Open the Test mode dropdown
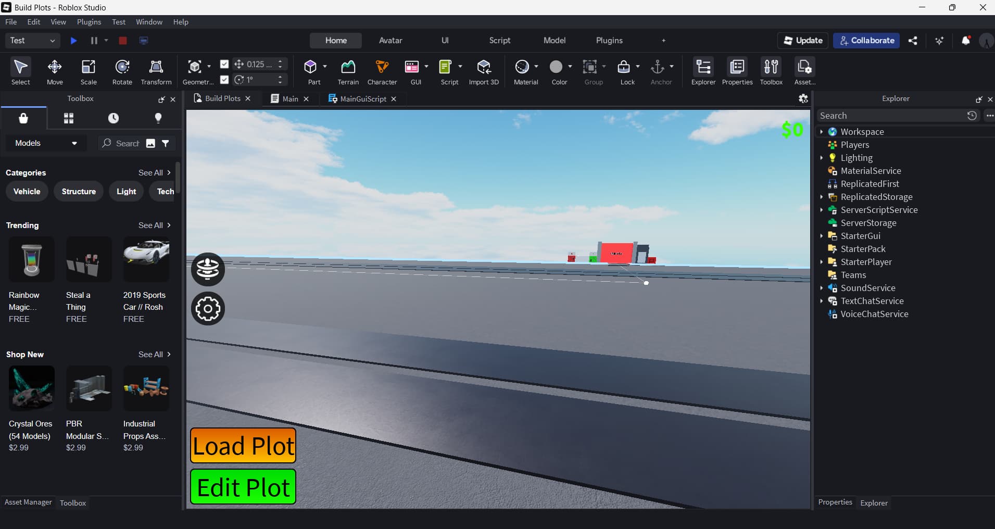This screenshot has height=529, width=995. pos(32,41)
